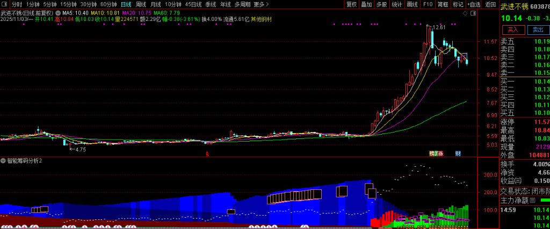Select the 日线 daily chart tab
This screenshot has width=550, height=229.
(x=126, y=4)
